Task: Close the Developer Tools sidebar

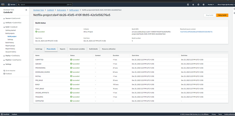Action: [x=26, y=10]
